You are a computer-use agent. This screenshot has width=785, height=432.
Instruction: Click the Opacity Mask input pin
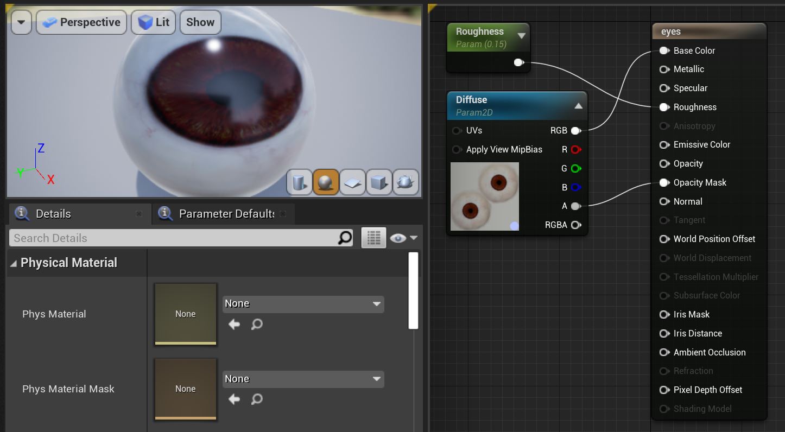664,182
